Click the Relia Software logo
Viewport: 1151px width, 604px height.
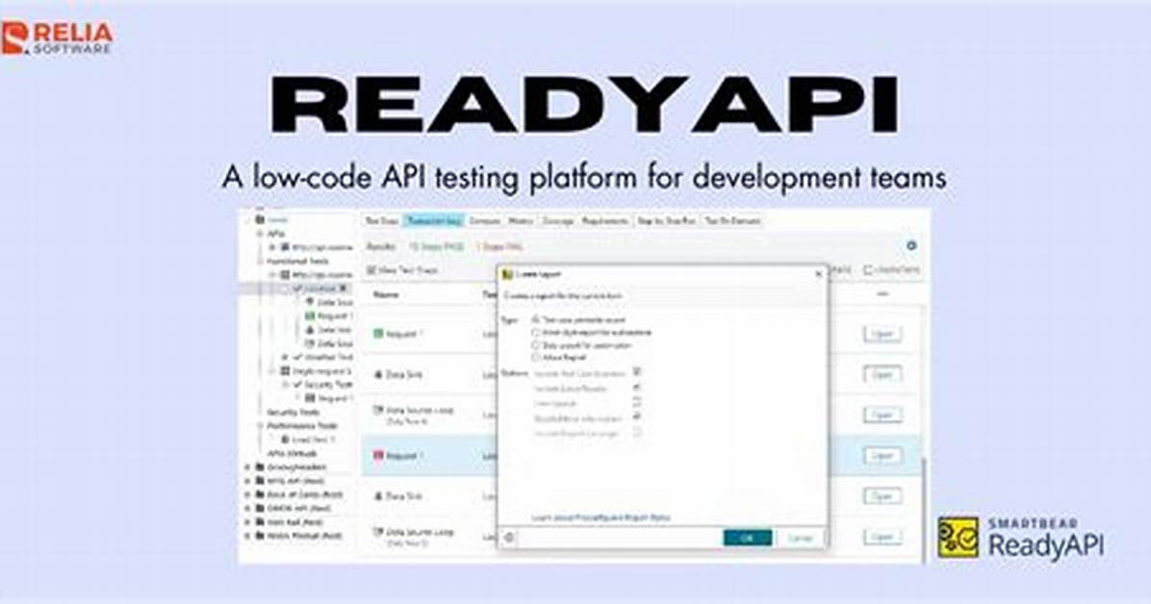pos(57,38)
